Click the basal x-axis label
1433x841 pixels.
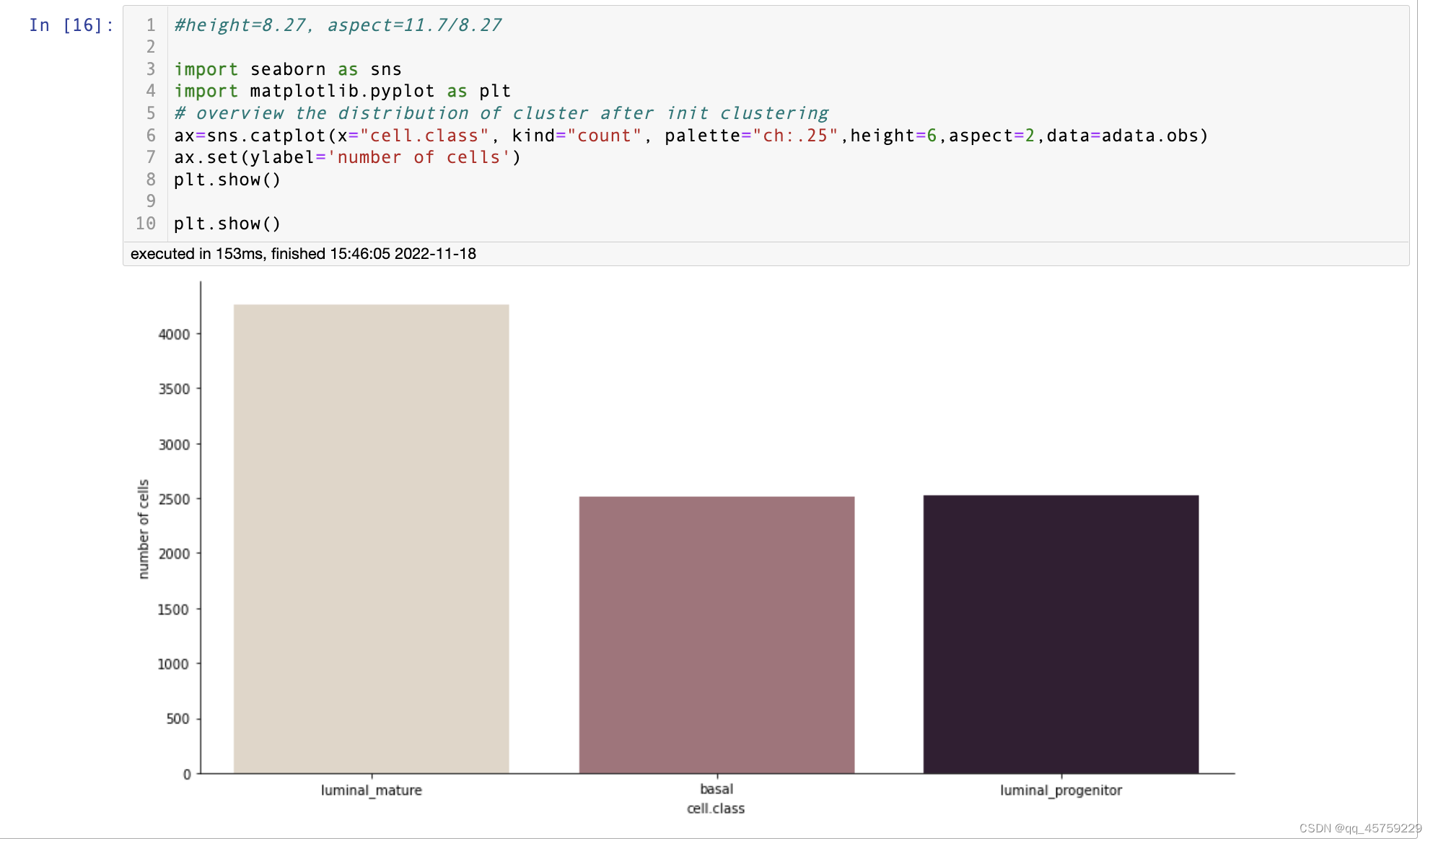point(716,789)
